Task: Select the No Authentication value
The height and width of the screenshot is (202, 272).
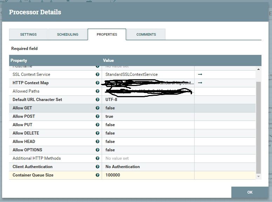Action: point(123,167)
